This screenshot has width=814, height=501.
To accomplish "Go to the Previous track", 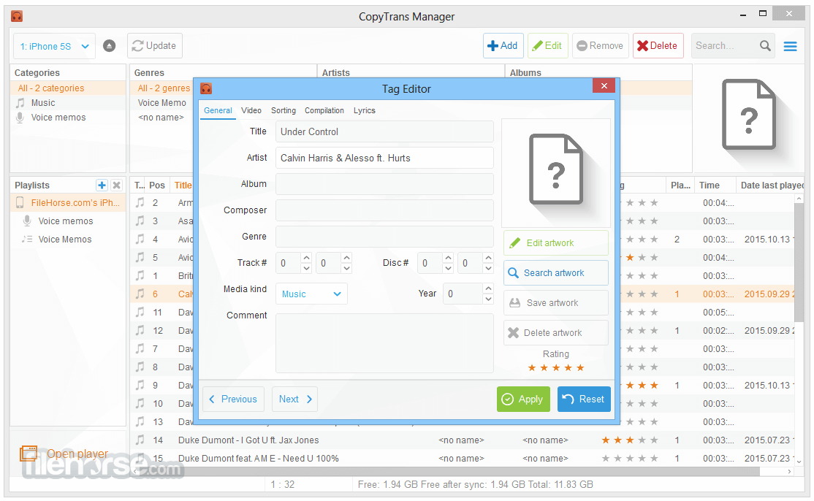I will [234, 399].
